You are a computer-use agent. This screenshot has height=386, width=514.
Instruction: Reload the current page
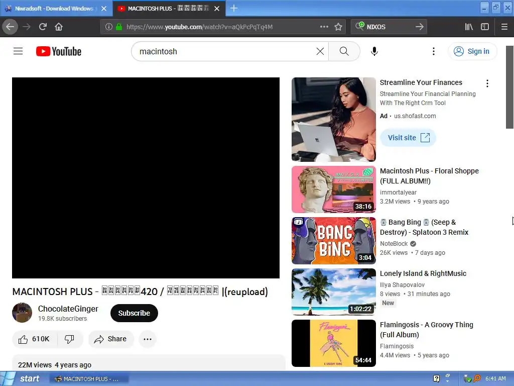coord(43,27)
